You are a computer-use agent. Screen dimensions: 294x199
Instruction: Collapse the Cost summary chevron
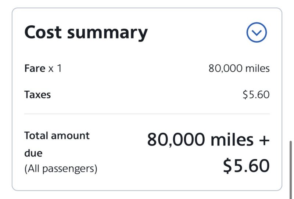point(257,33)
